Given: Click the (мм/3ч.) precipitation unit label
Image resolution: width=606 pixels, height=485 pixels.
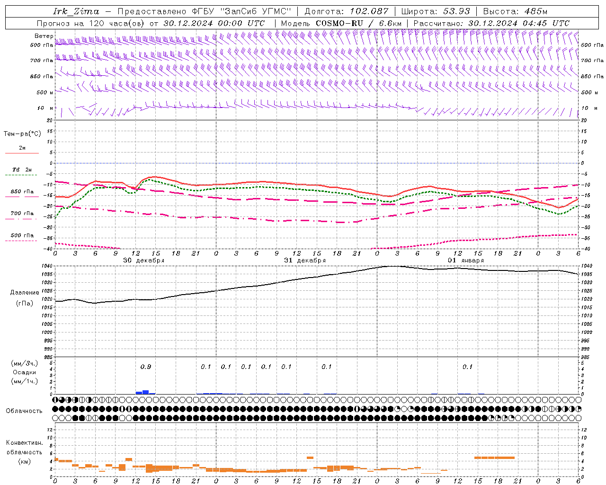Looking at the screenshot, I should click(x=25, y=363).
